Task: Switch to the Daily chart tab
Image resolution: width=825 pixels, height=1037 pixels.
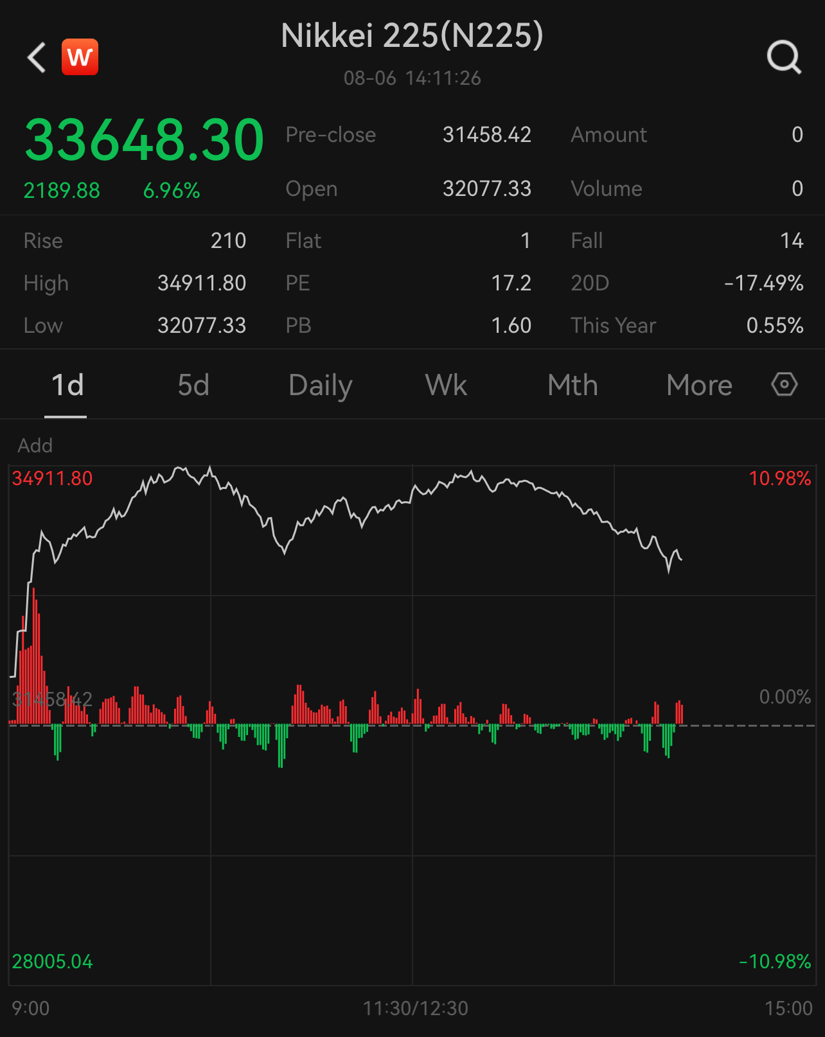Action: (321, 387)
